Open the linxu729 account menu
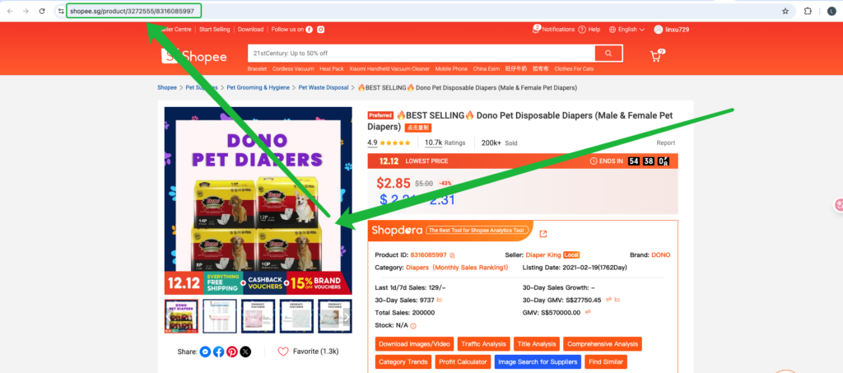The height and width of the screenshot is (373, 843). [x=672, y=30]
